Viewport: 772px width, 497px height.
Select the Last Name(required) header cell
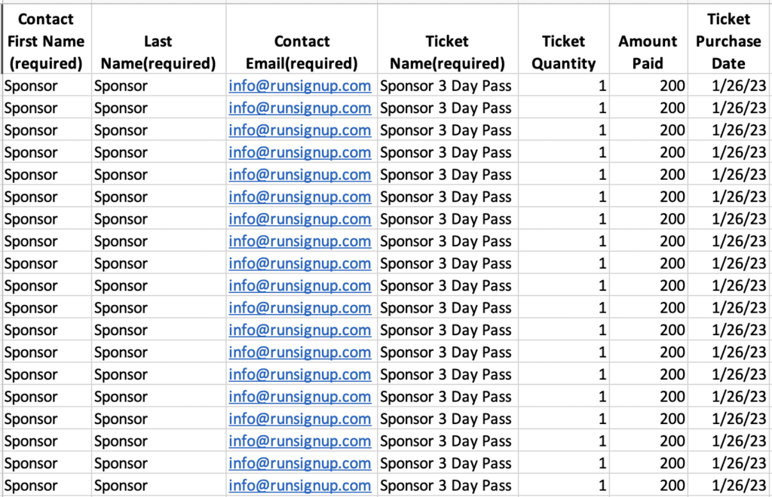[x=158, y=39]
